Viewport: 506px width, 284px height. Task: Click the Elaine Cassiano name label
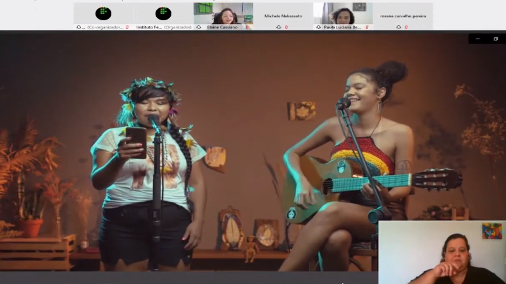click(223, 27)
